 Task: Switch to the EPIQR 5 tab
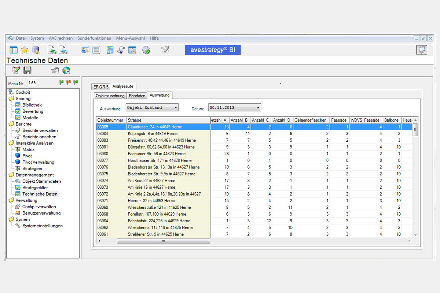coord(101,87)
